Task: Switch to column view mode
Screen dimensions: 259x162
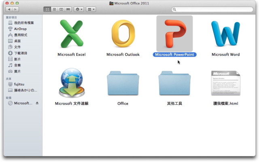Action: pos(61,9)
